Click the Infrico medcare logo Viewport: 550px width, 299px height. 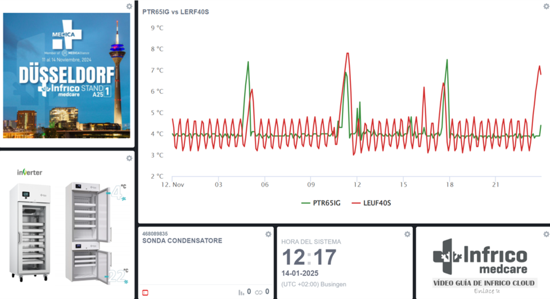(x=480, y=258)
